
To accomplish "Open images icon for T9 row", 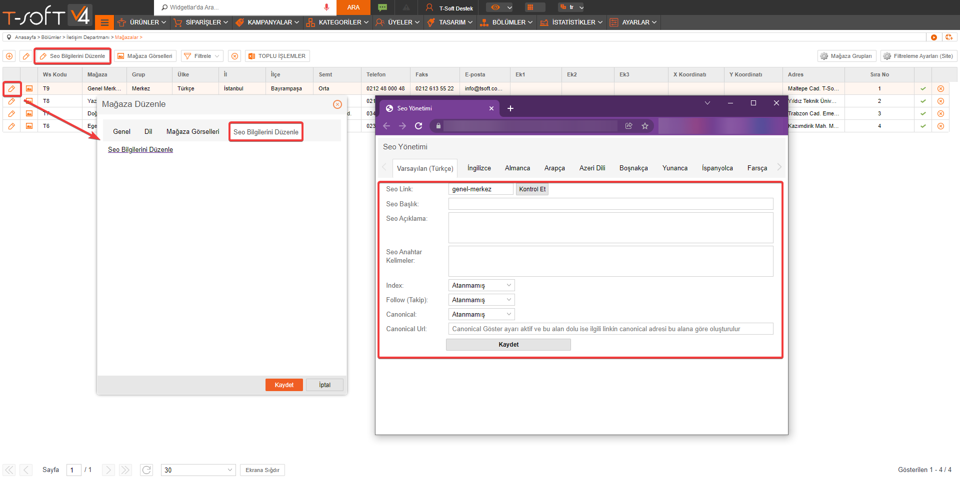I will pos(29,88).
